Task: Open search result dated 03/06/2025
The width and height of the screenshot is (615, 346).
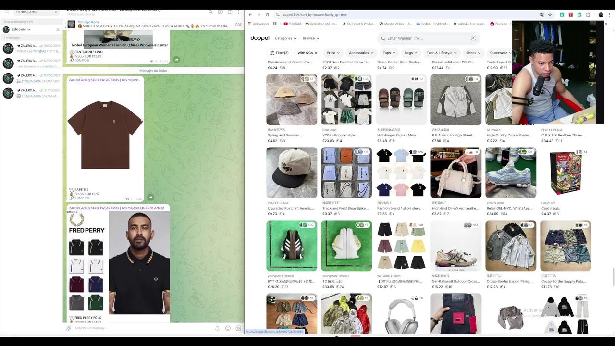Action: click(31, 78)
